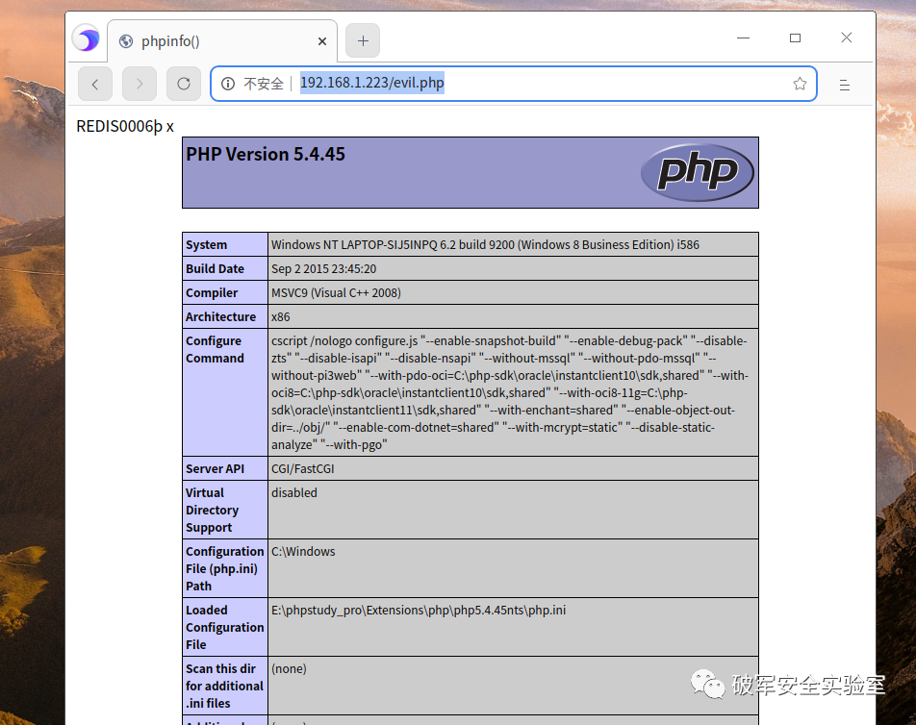Click the PHP logo in the header
The image size is (916, 725).
[697, 172]
